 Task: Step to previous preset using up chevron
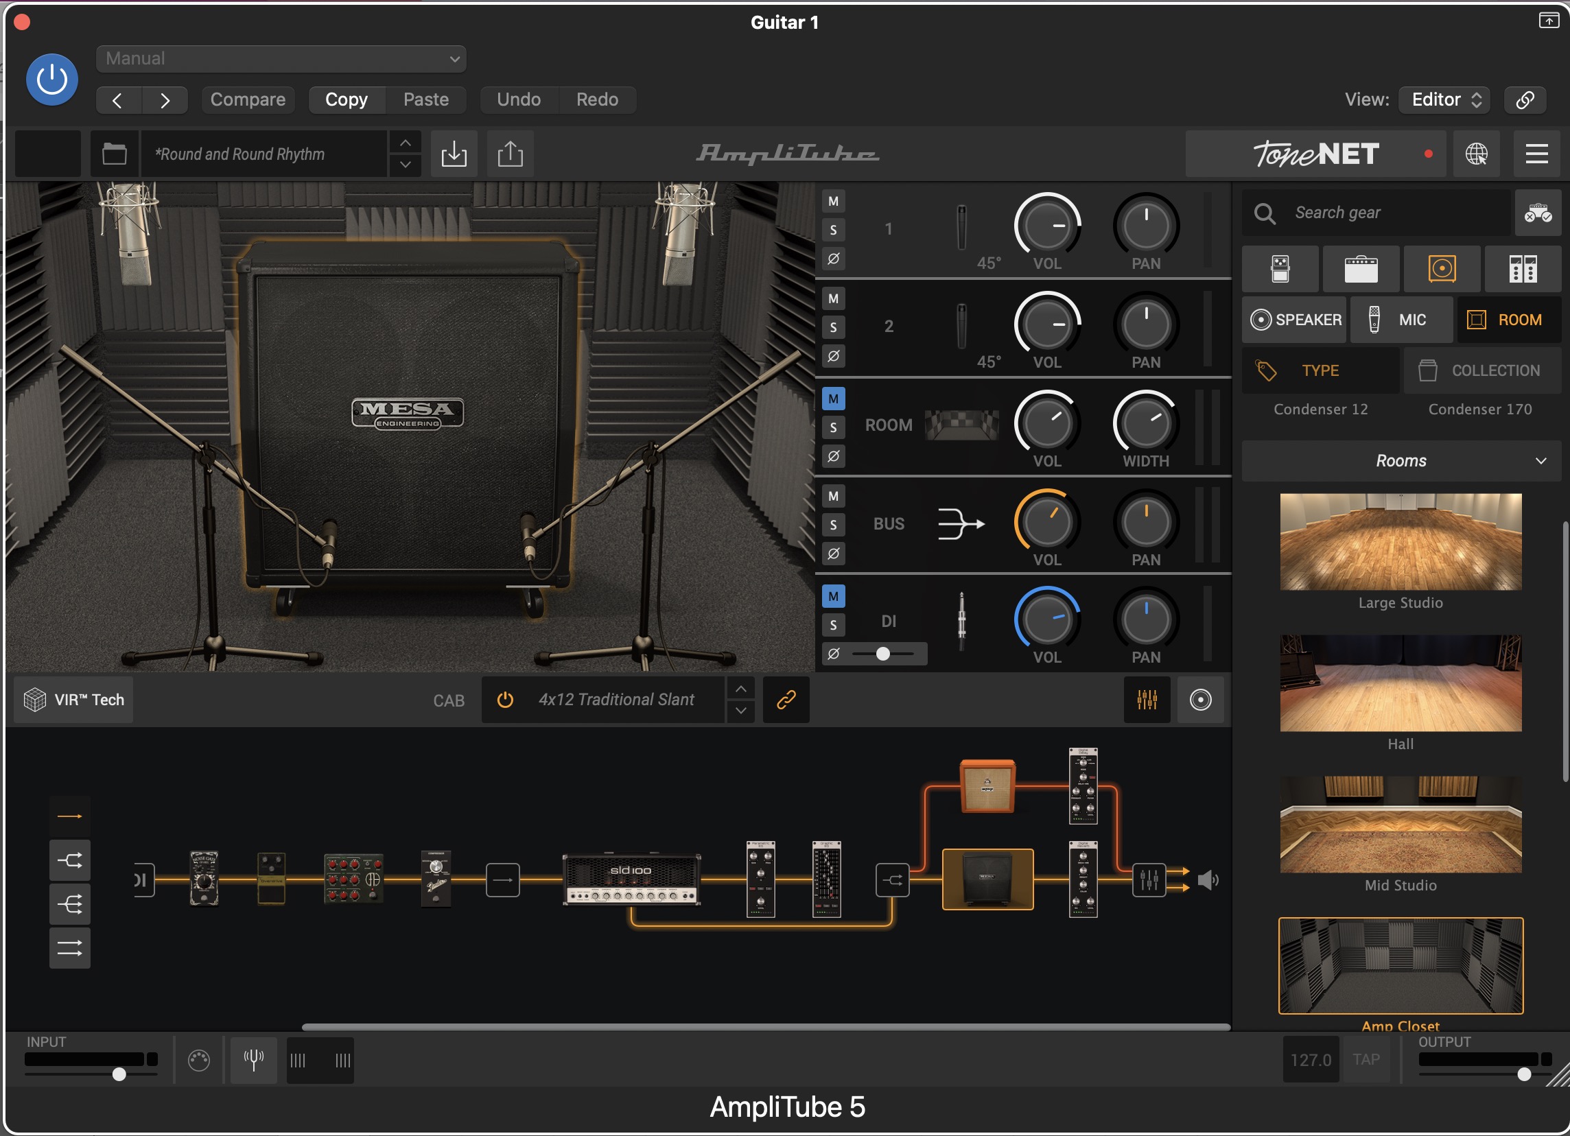(405, 143)
